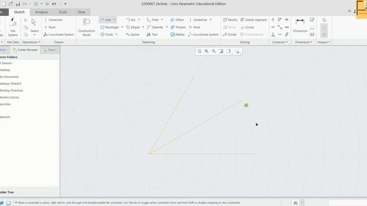Use the Thicken tool
This screenshot has height=206, width=367.
(x=178, y=27)
